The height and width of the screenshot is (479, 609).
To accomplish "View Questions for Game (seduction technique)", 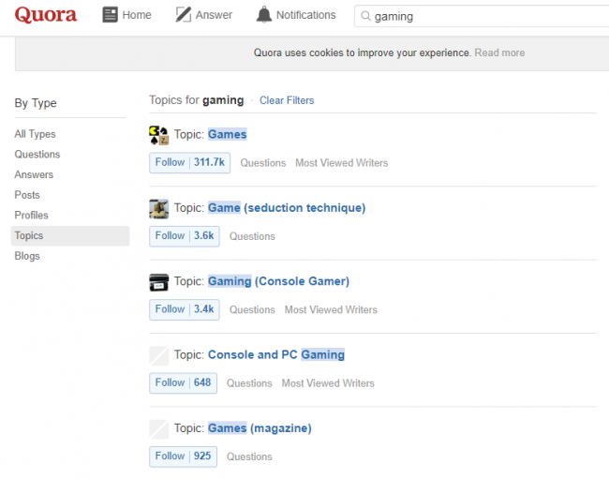I will [252, 236].
